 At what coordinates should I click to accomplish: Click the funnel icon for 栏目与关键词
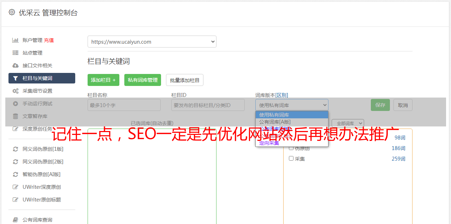tap(15, 78)
